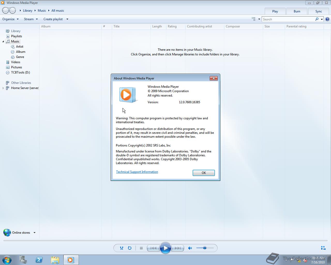Select Videos in navigation pane
The width and height of the screenshot is (331, 265).
click(x=16, y=62)
